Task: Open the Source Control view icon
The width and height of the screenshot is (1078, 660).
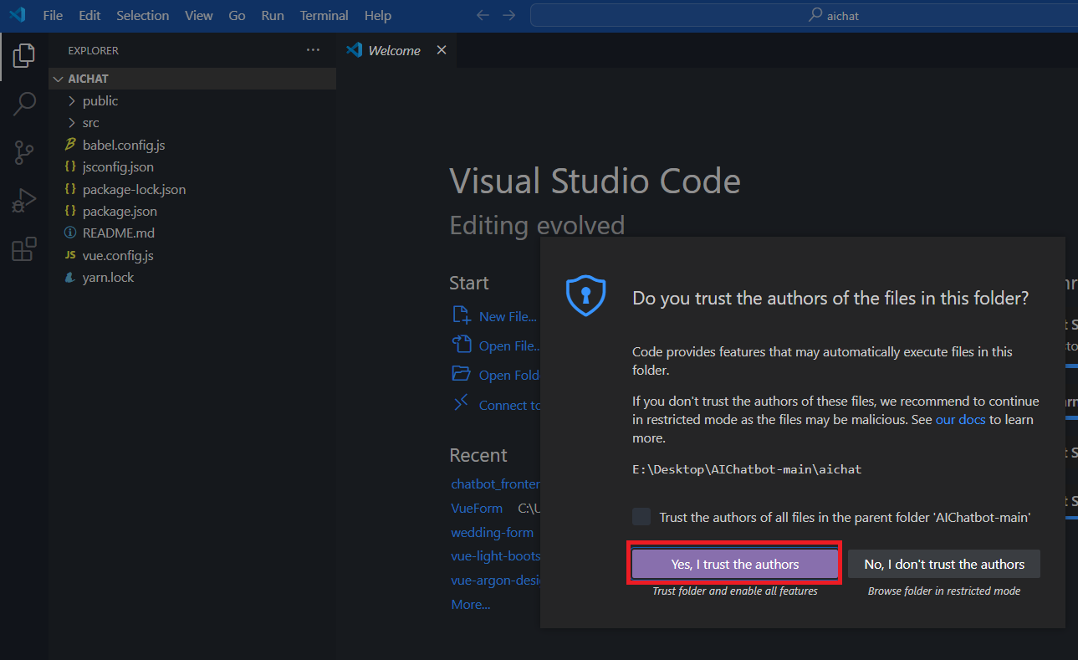Action: click(x=24, y=152)
